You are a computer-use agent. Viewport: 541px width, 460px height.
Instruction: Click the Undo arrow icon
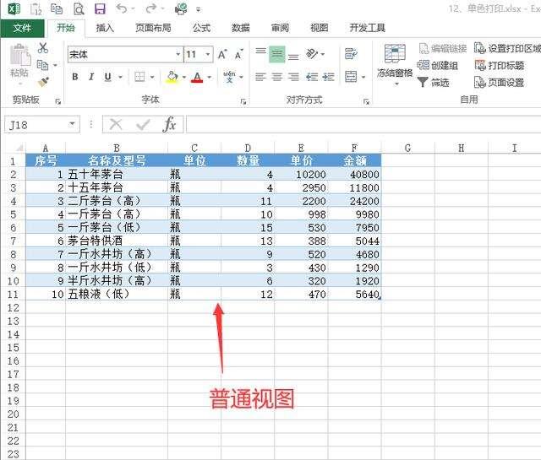(122, 8)
